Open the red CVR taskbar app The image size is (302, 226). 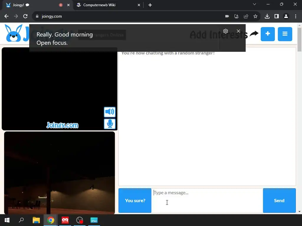(65, 220)
